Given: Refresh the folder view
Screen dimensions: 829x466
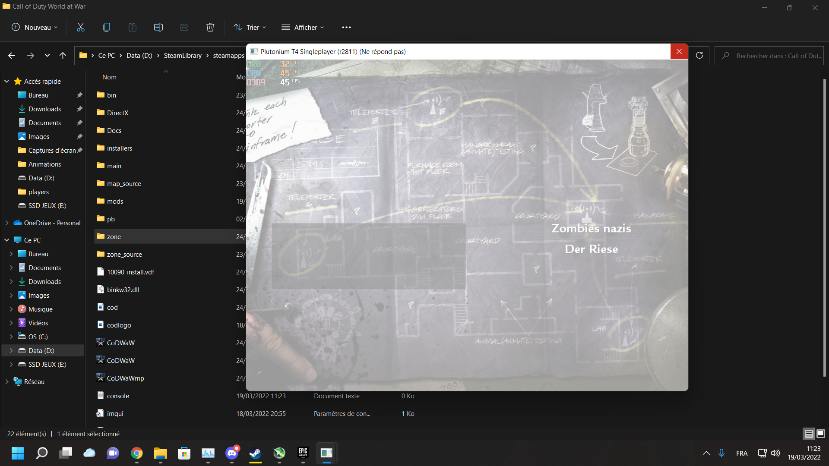Looking at the screenshot, I should pos(699,55).
